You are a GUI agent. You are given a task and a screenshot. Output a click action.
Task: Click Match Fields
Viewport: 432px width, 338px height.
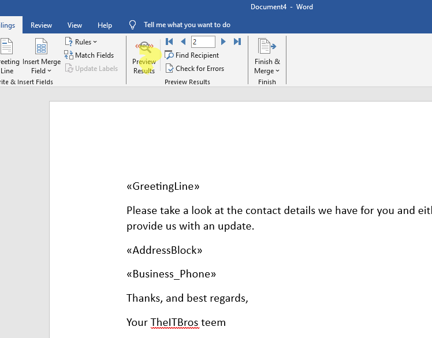coord(89,55)
